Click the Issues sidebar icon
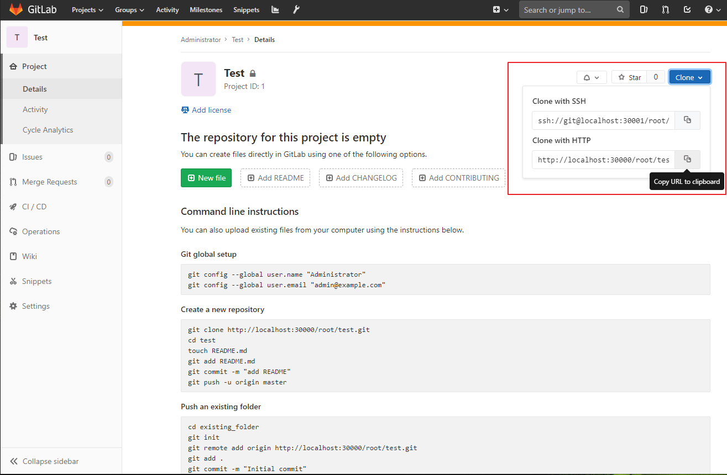The width and height of the screenshot is (727, 475). (x=13, y=157)
